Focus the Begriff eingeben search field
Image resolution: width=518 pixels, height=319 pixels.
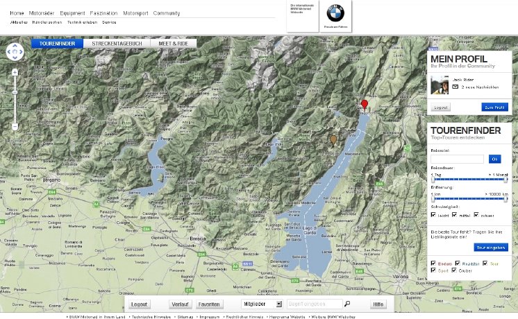click(x=315, y=304)
